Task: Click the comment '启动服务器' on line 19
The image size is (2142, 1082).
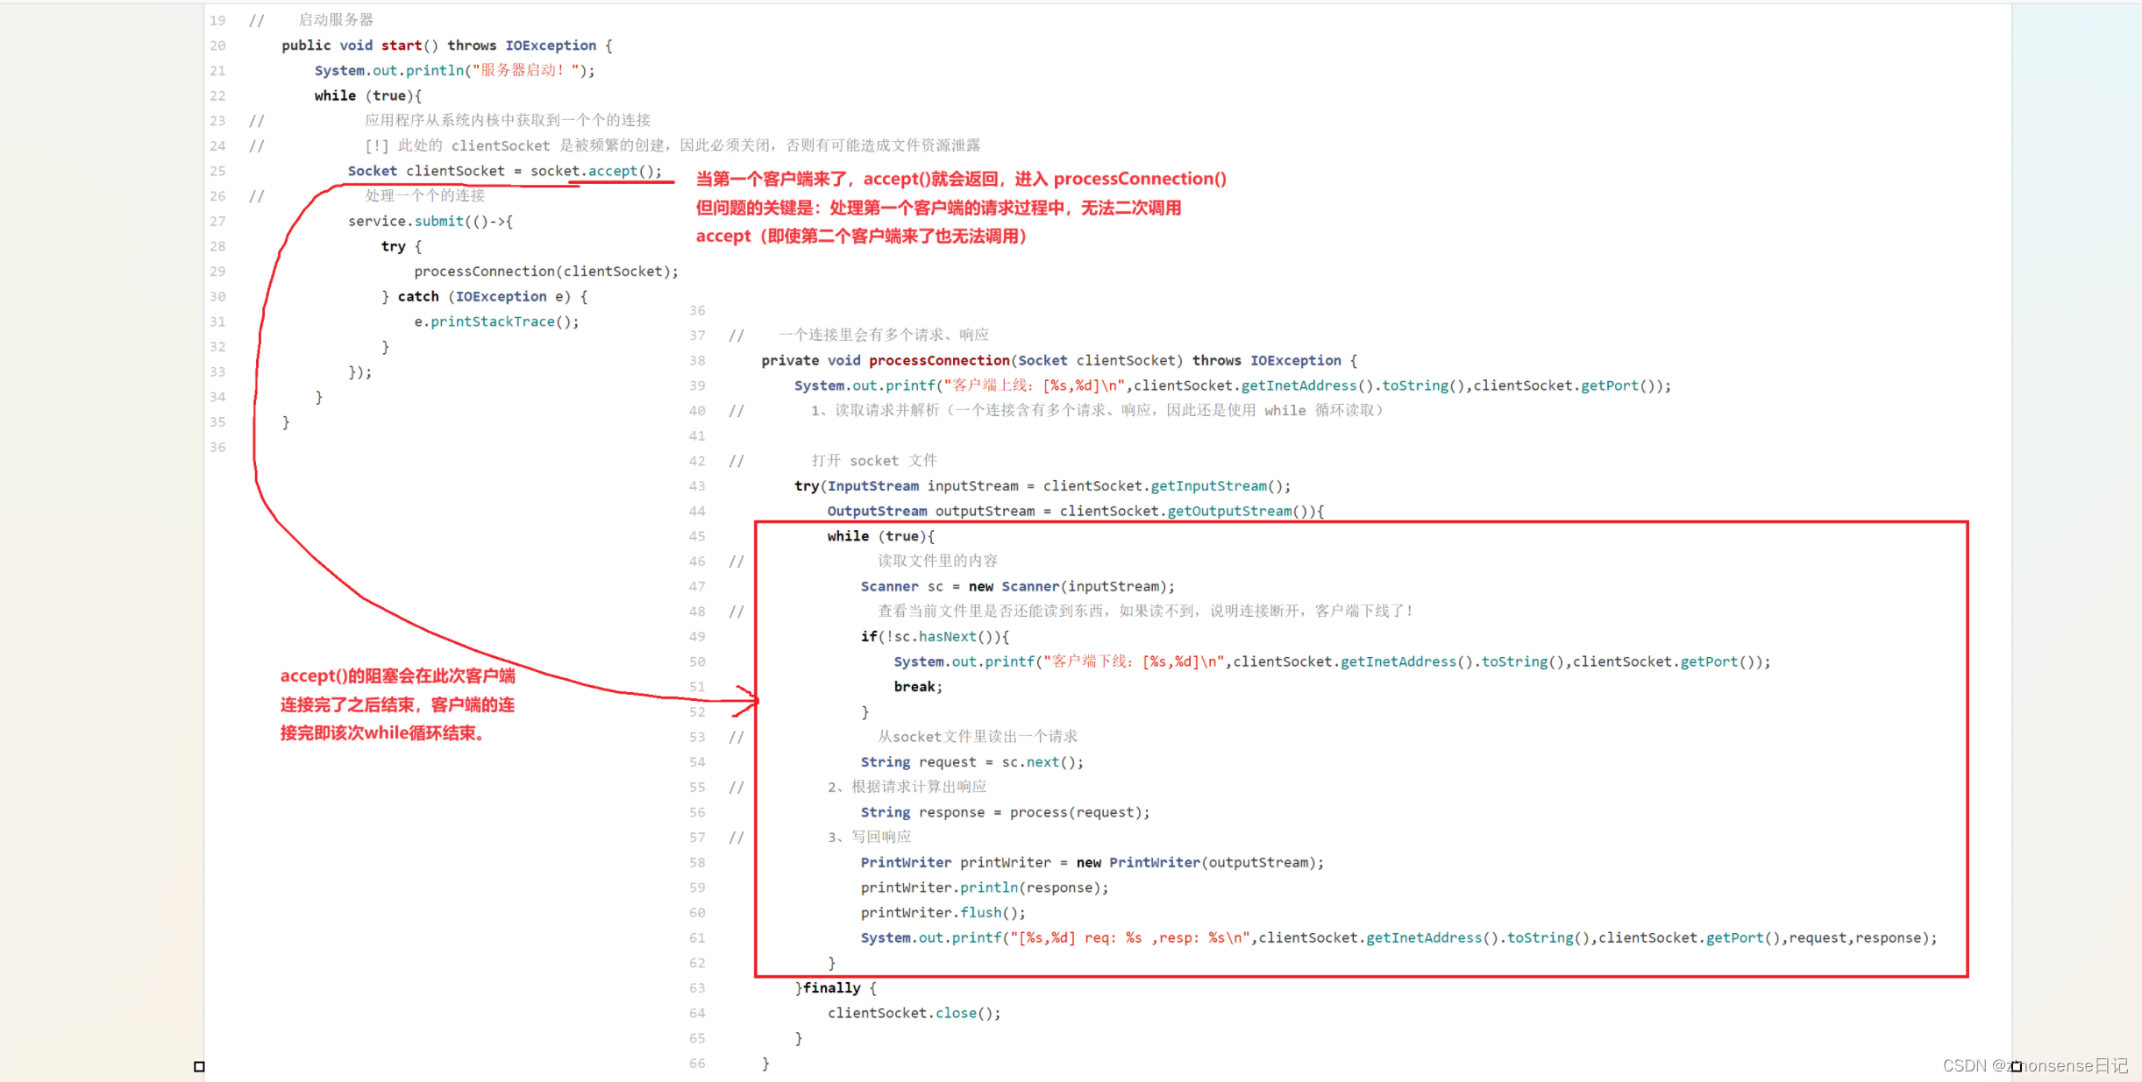Action: [x=336, y=20]
